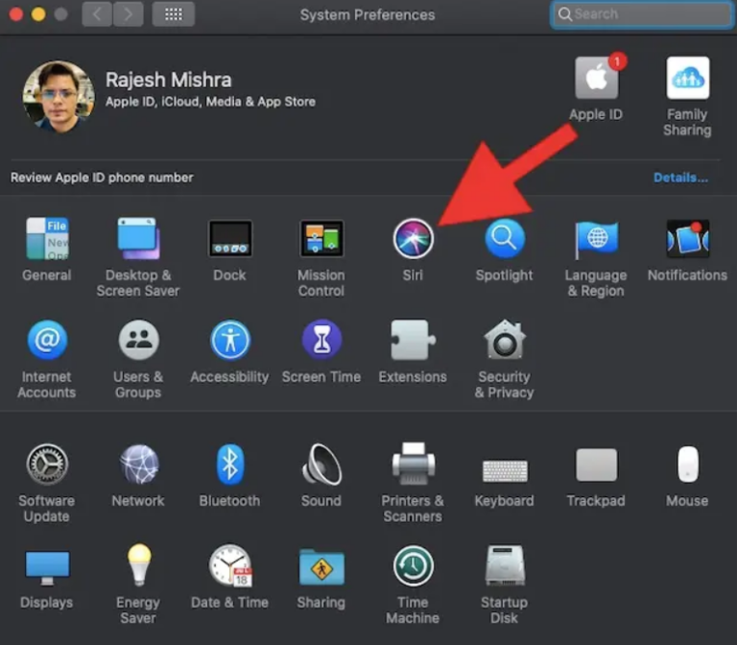Screen dimensions: 737x645
Task: Open Printers & Scanners settings
Action: 413,466
